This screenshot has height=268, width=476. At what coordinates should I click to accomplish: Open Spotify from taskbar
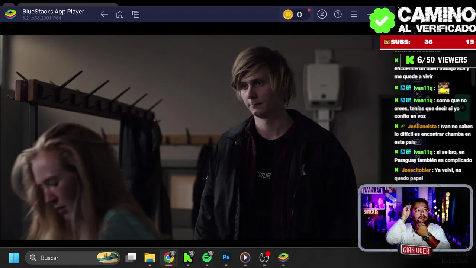click(x=207, y=258)
